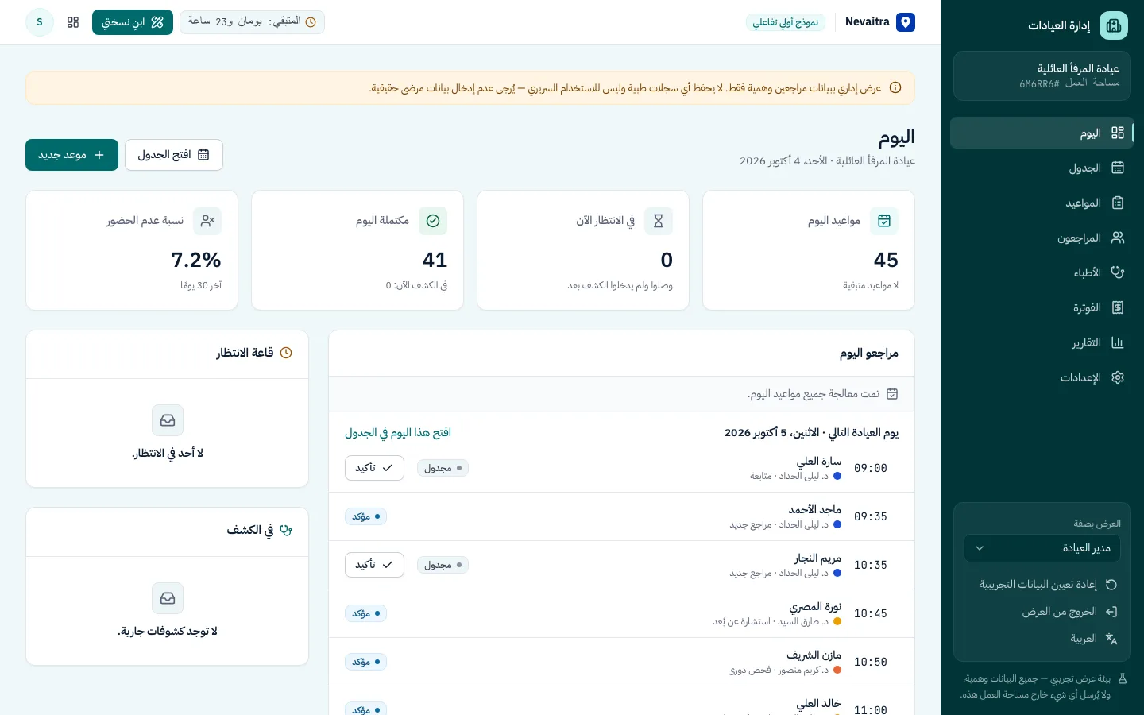Click the مكتملة اليوم checkmark icon
This screenshot has width=1144, height=715.
[433, 221]
